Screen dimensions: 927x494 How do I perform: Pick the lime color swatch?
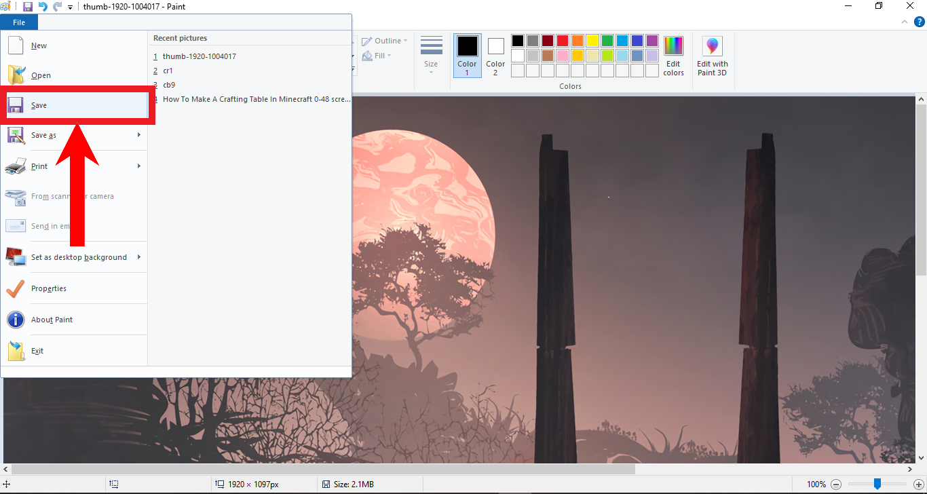tap(607, 56)
